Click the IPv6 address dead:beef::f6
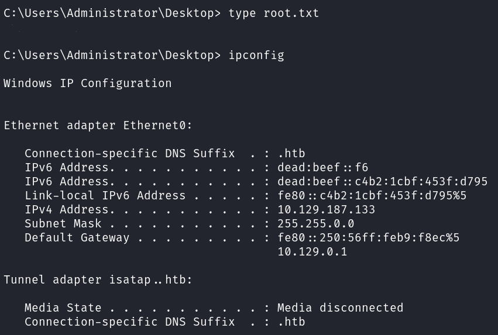Viewport: 498px width, 335px height. 322,167
